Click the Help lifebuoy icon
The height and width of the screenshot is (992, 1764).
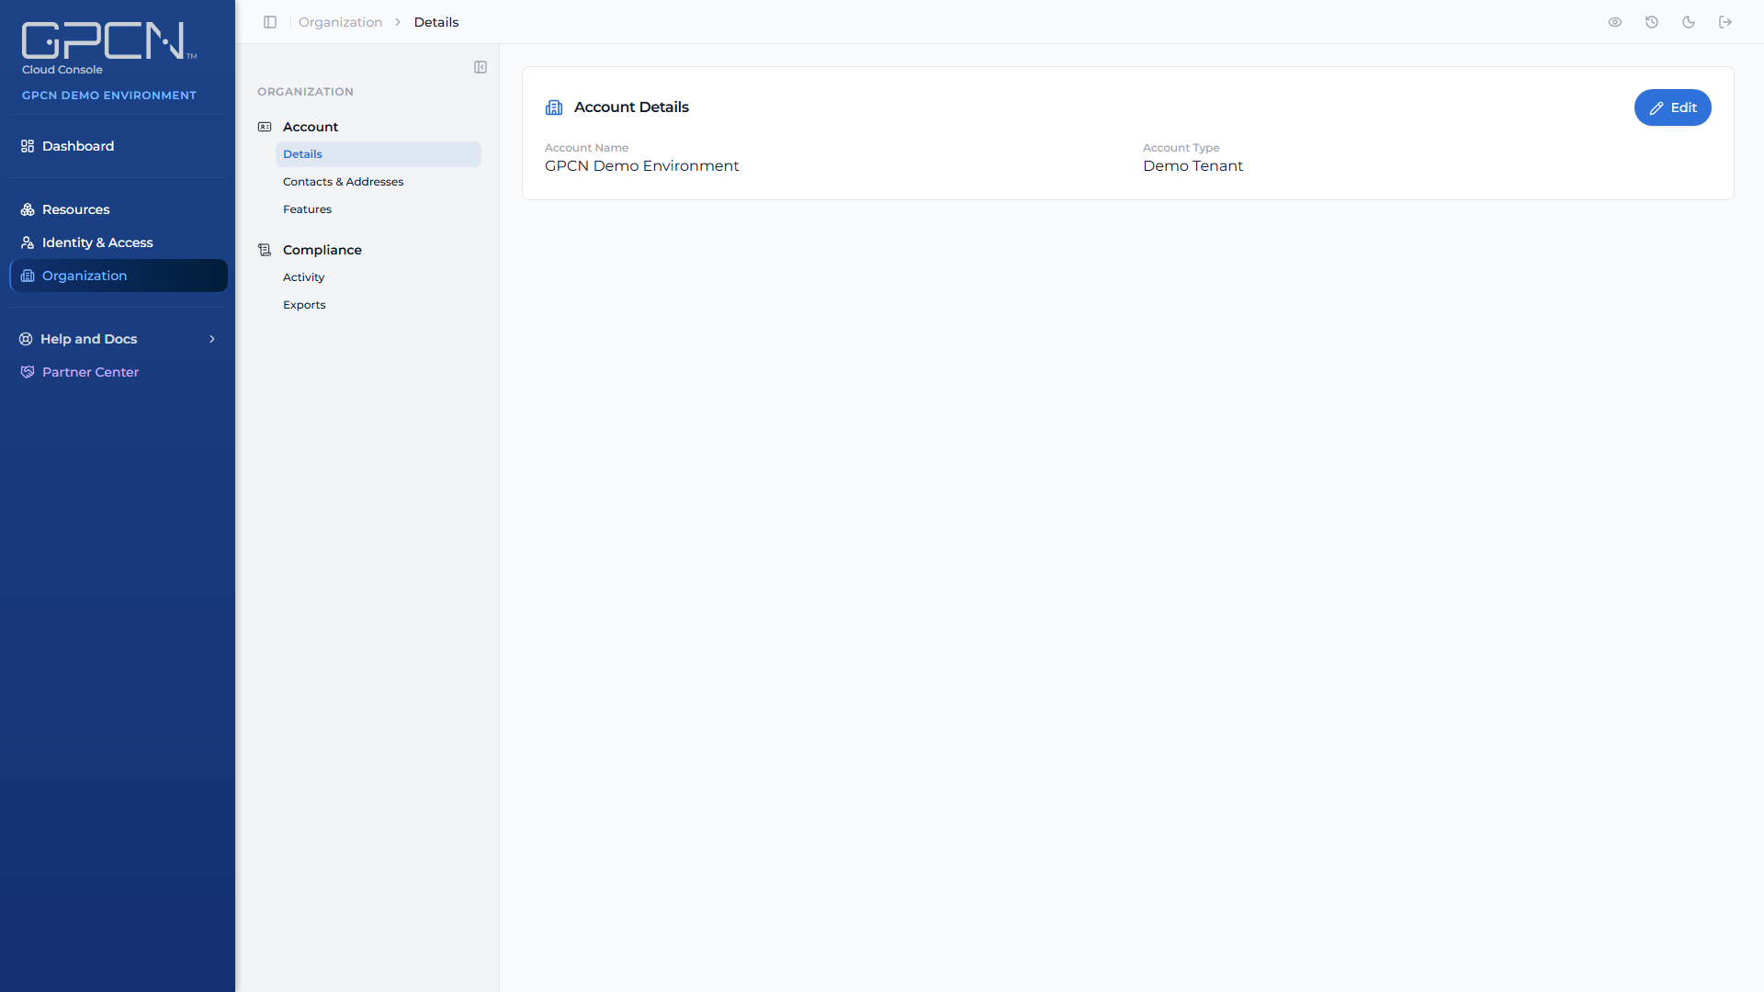point(26,339)
